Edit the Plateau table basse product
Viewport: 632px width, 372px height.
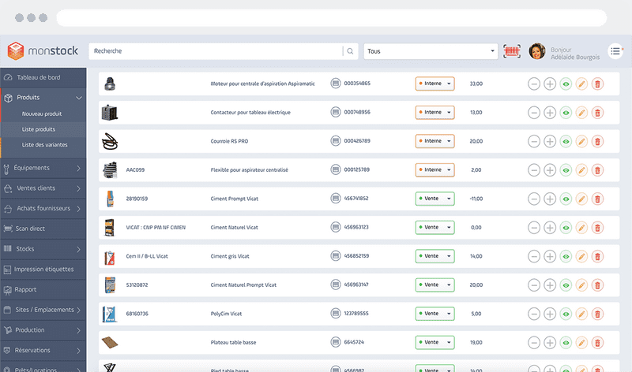(x=581, y=343)
